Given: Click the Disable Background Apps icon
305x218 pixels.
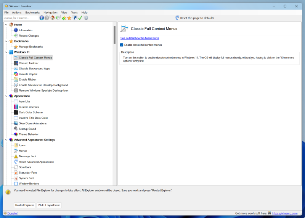Looking at the screenshot, I should coord(16,69).
